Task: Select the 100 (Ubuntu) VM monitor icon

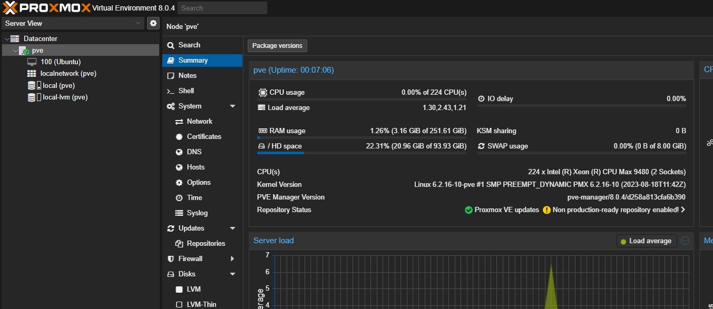Action: [x=32, y=62]
